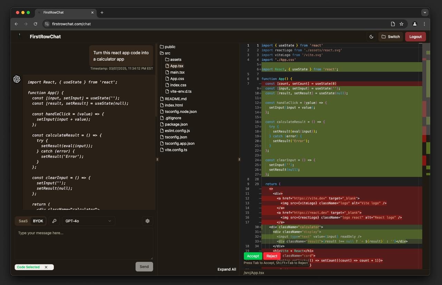Open the browser profile icon
This screenshot has width=442, height=285.
click(x=415, y=24)
